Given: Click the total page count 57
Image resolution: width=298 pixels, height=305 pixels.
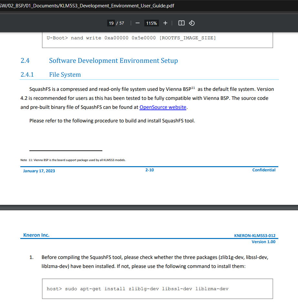Looking at the screenshot, I should pos(122,23).
